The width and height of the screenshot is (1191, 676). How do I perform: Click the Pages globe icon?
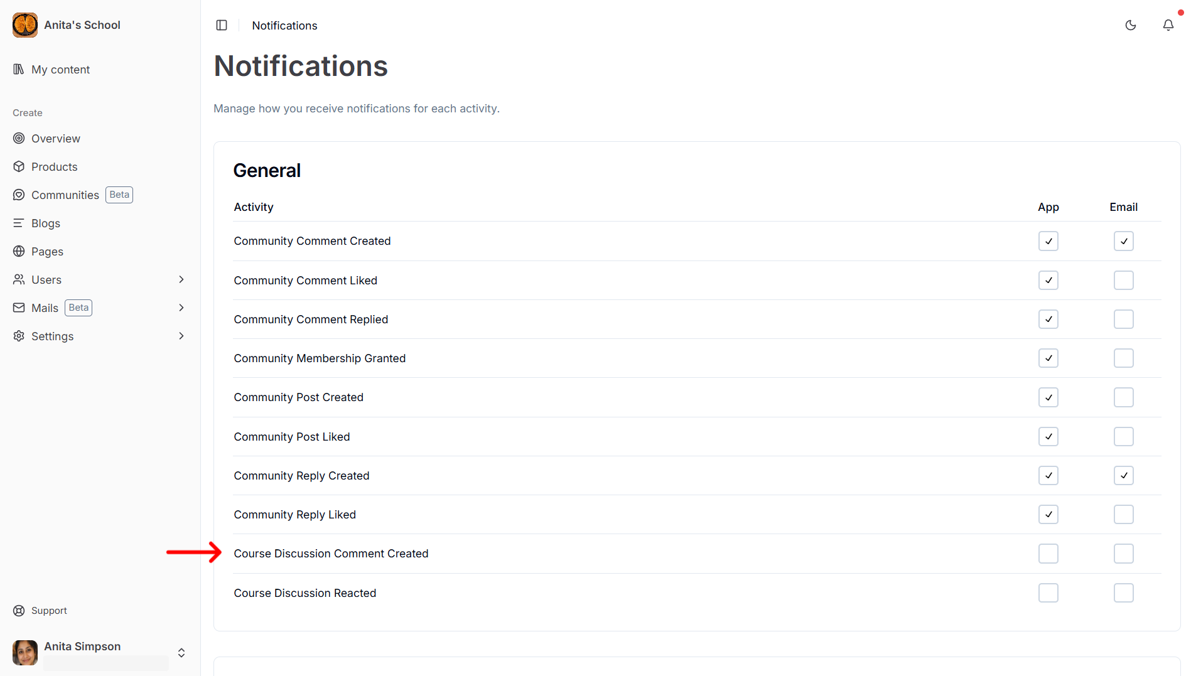(x=19, y=251)
